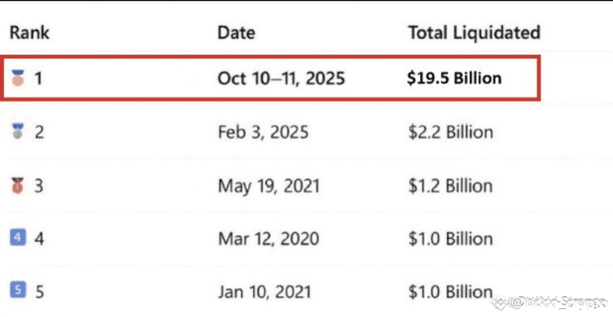Click the bronze medal icon for rank 3

pyautogui.click(x=18, y=185)
